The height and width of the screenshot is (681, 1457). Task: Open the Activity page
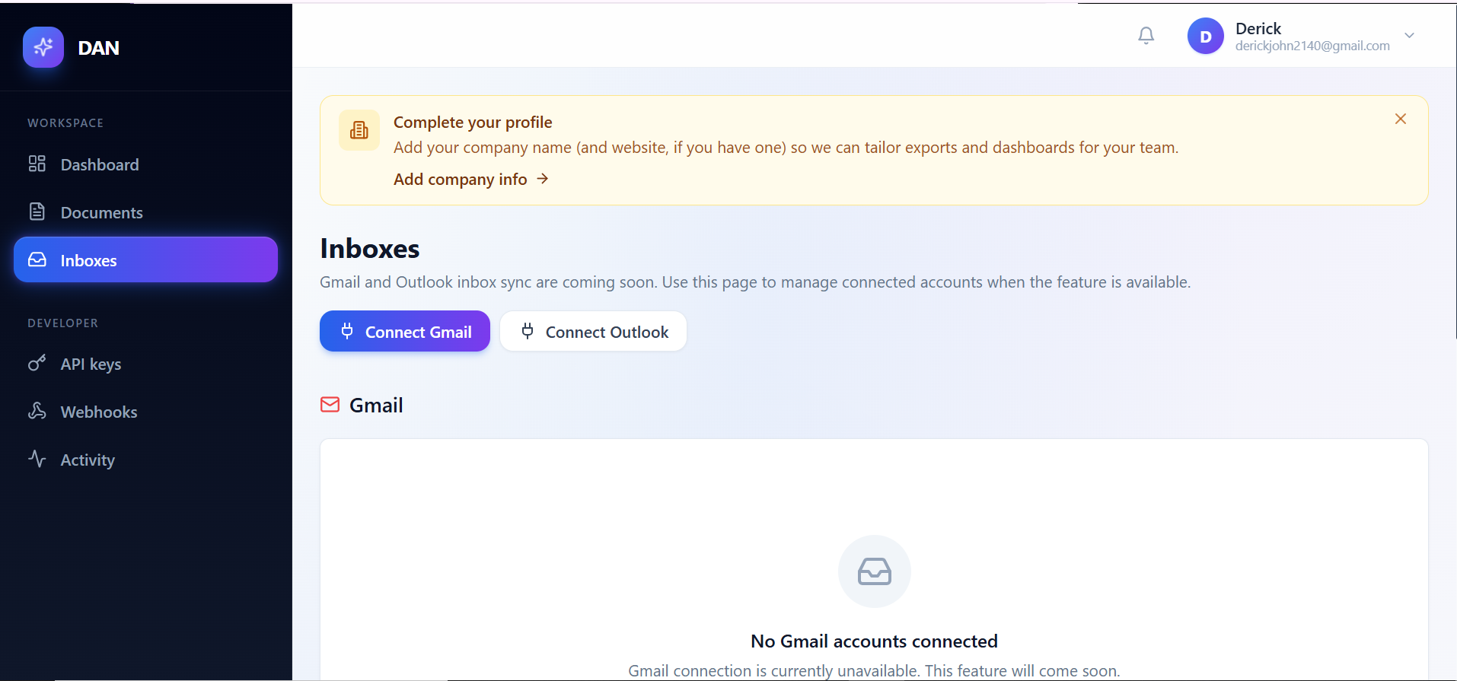pos(145,460)
